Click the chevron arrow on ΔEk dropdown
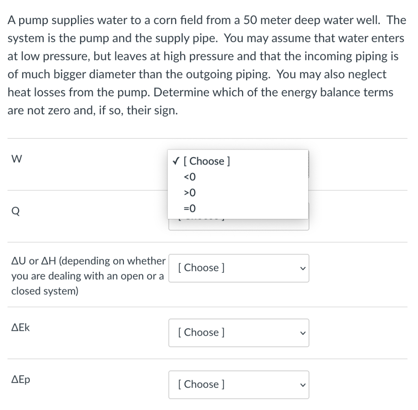 click(x=301, y=333)
